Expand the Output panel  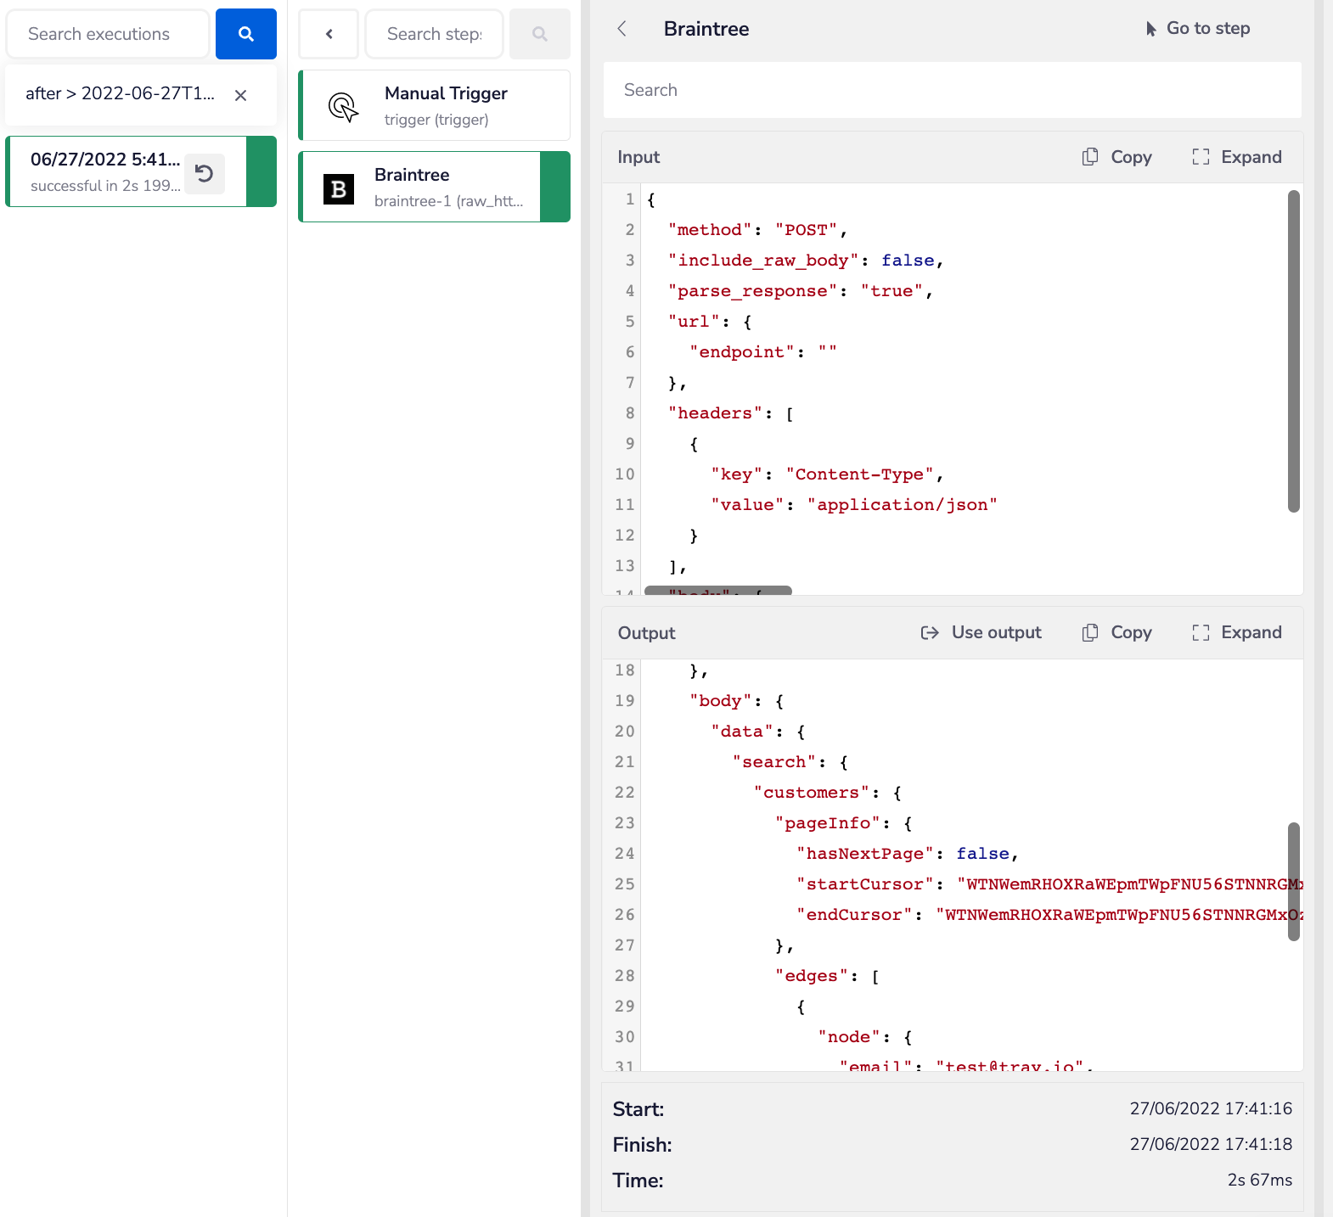1237,632
